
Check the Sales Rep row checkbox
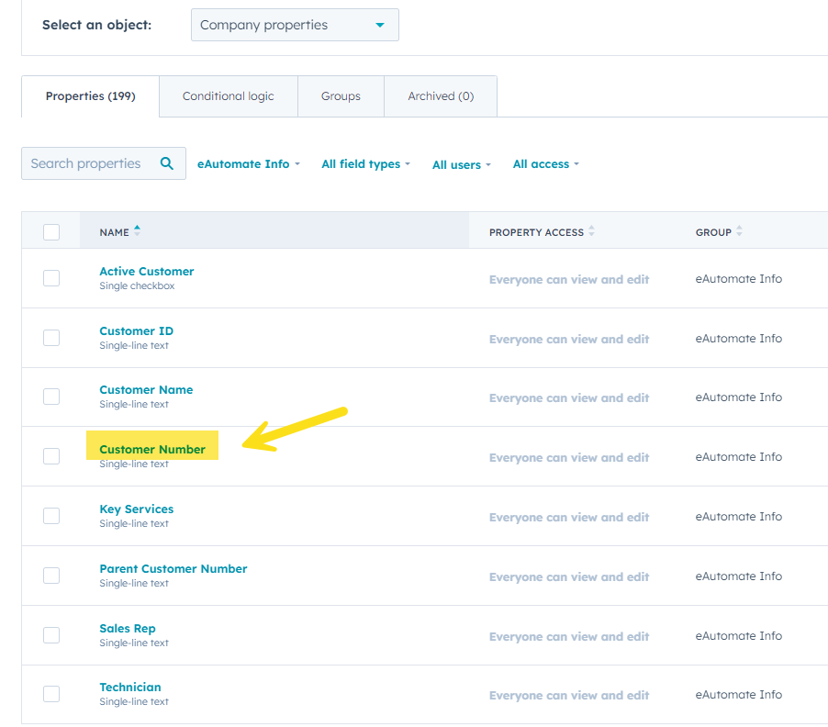click(51, 635)
